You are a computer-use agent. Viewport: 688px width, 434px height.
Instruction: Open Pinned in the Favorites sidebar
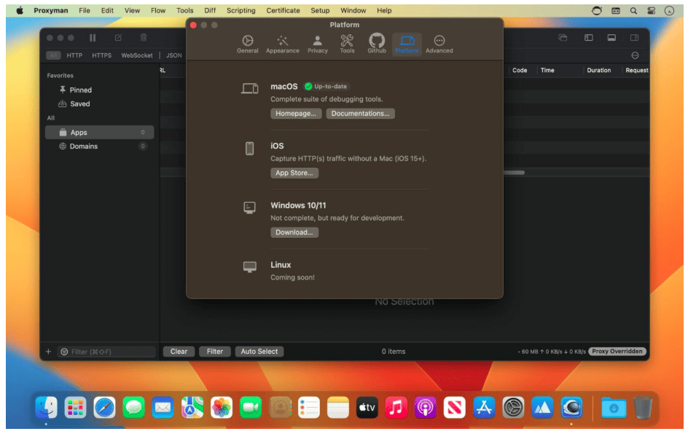99,90
